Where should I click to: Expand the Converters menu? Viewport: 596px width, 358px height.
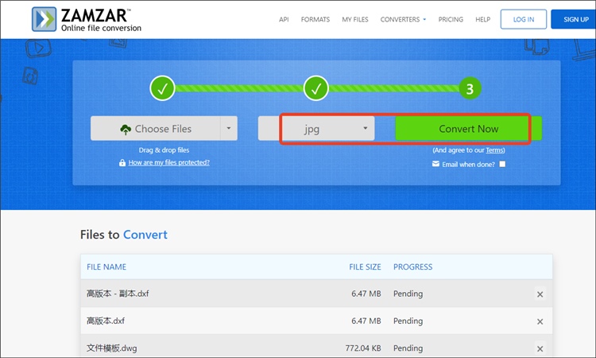403,19
